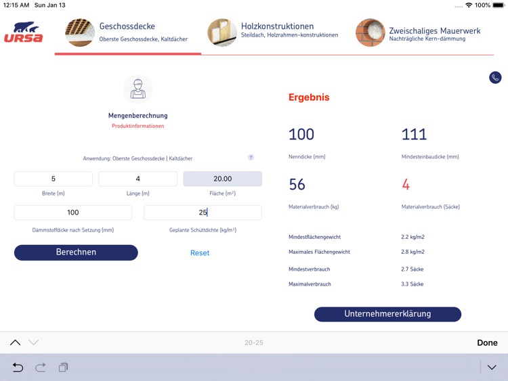Focus the Fläche (m²) input field
Image resolution: width=508 pixels, height=381 pixels.
click(223, 179)
